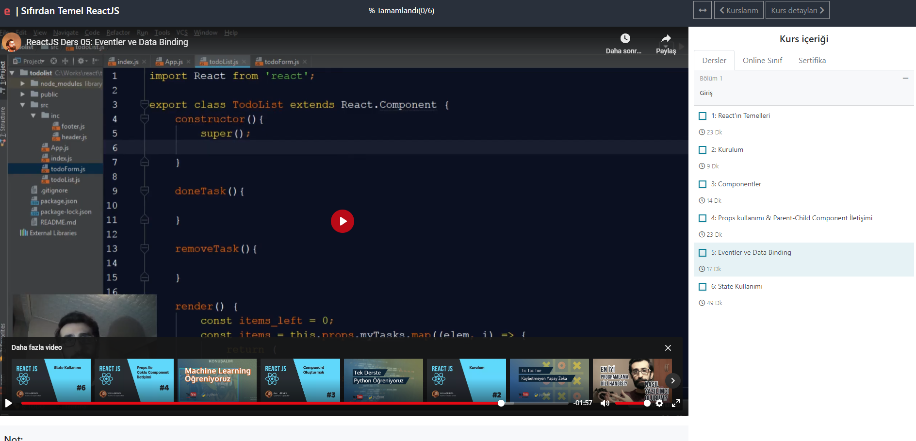Check the '1: React'ın Temelleri' checkbox
Screen dimensions: 916x441
(703, 116)
